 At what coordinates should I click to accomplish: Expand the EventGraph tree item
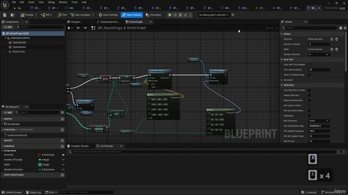pos(3,124)
